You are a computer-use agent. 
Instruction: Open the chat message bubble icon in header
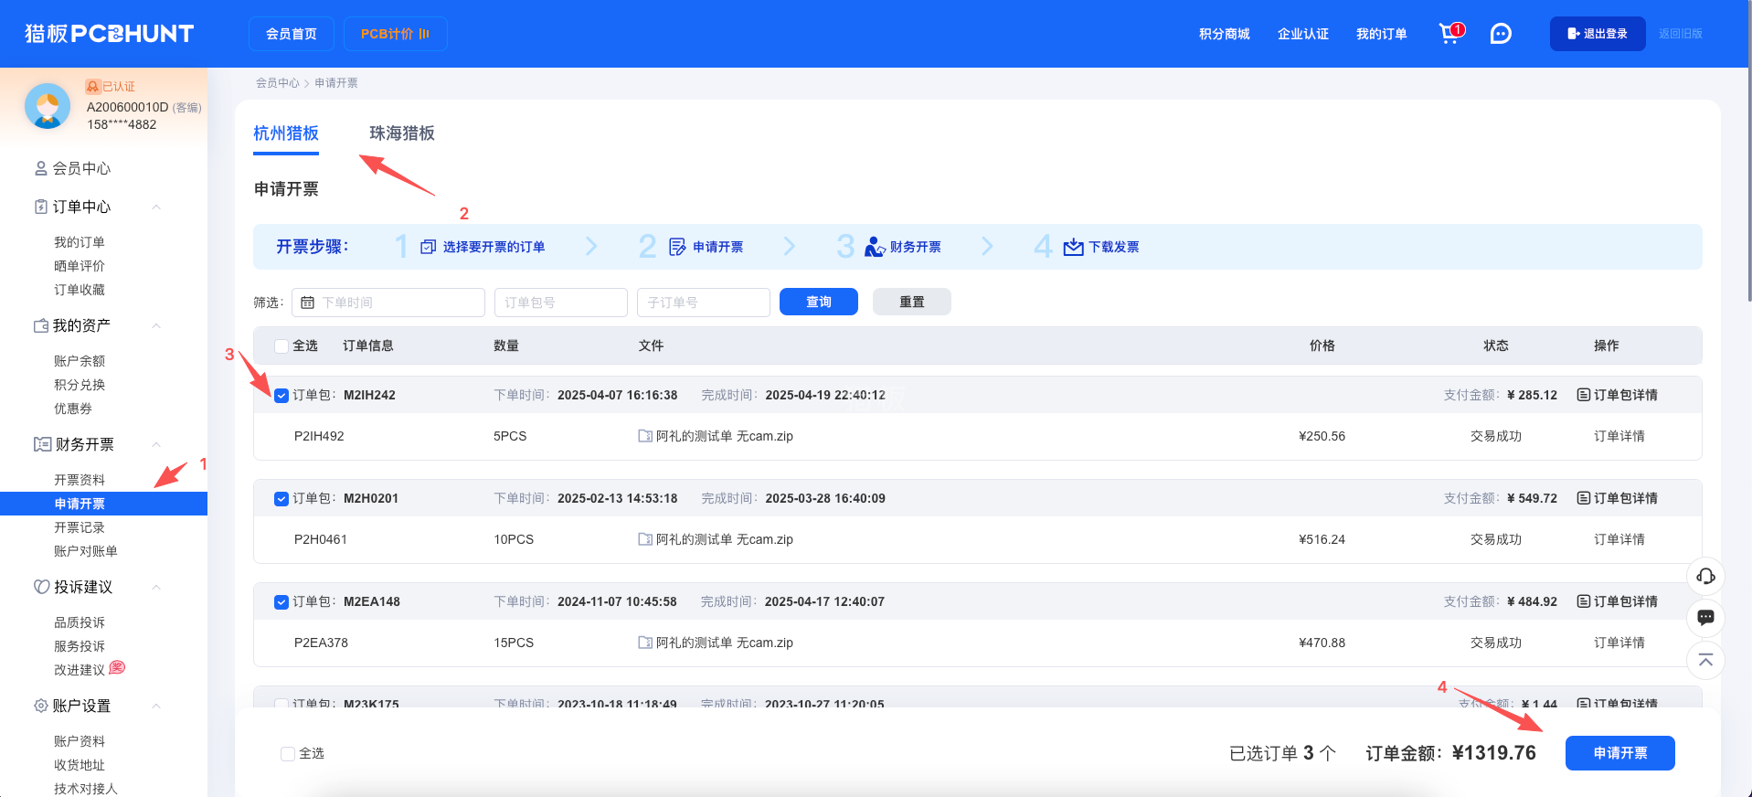tap(1501, 34)
